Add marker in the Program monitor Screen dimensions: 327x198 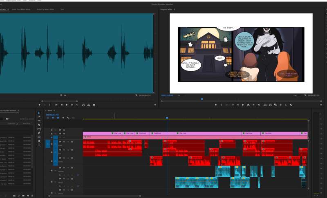[x=216, y=105]
